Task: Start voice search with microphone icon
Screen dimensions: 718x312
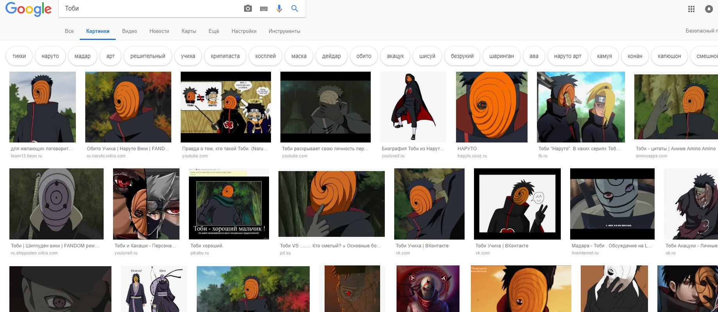Action: pos(279,9)
